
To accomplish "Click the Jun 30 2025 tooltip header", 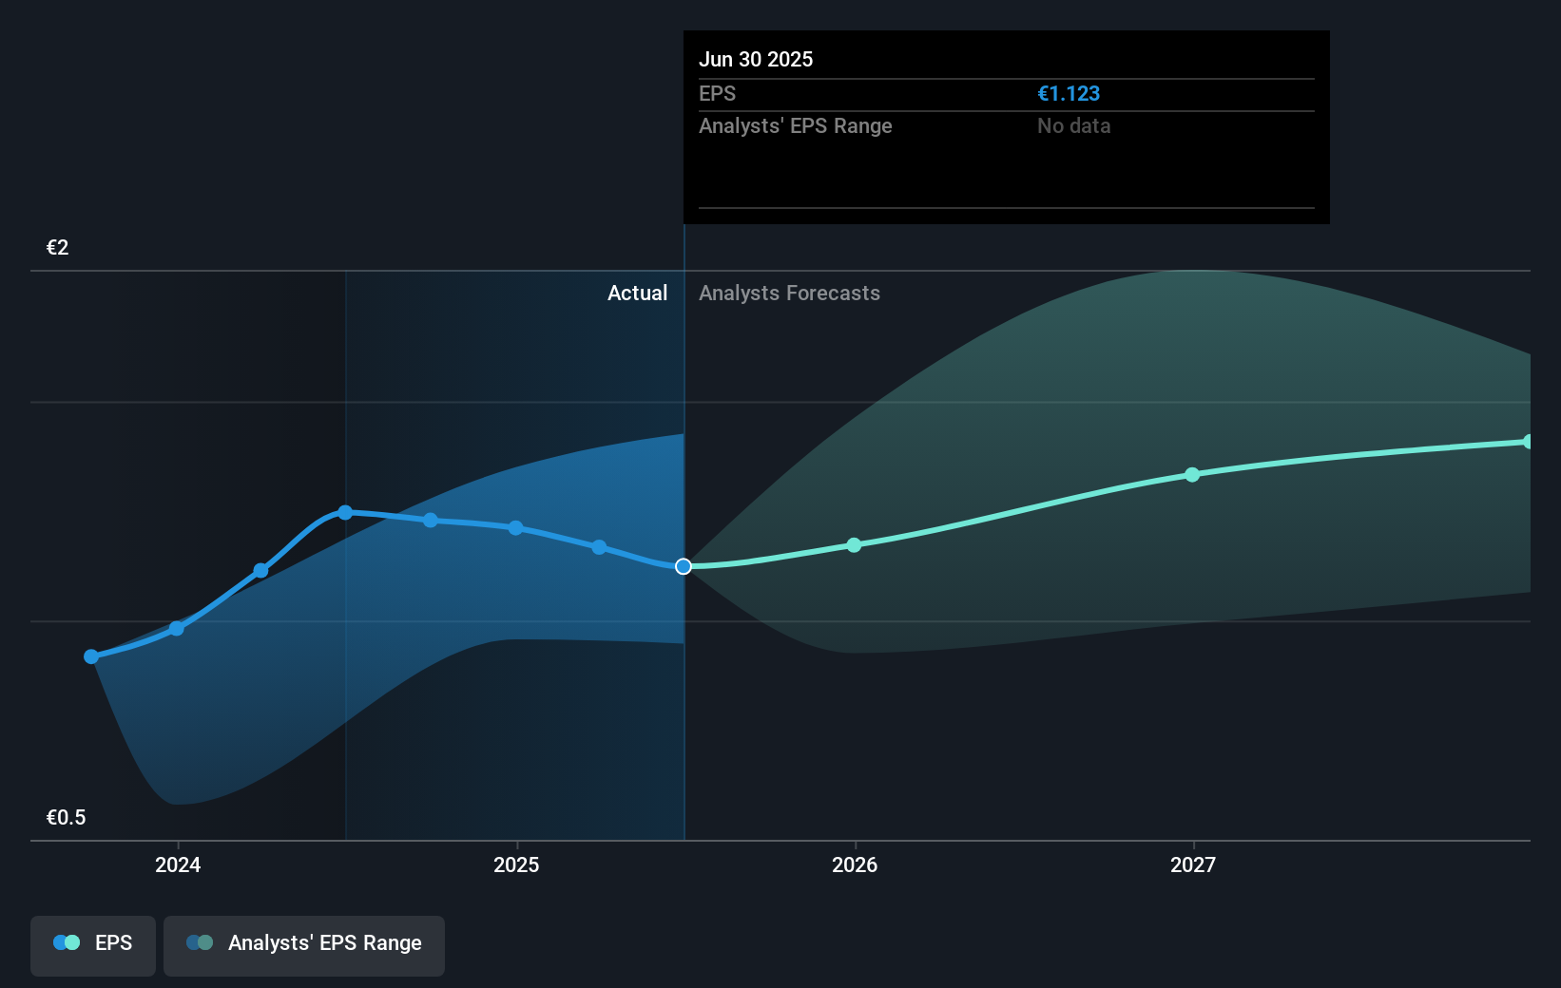I will coord(756,59).
